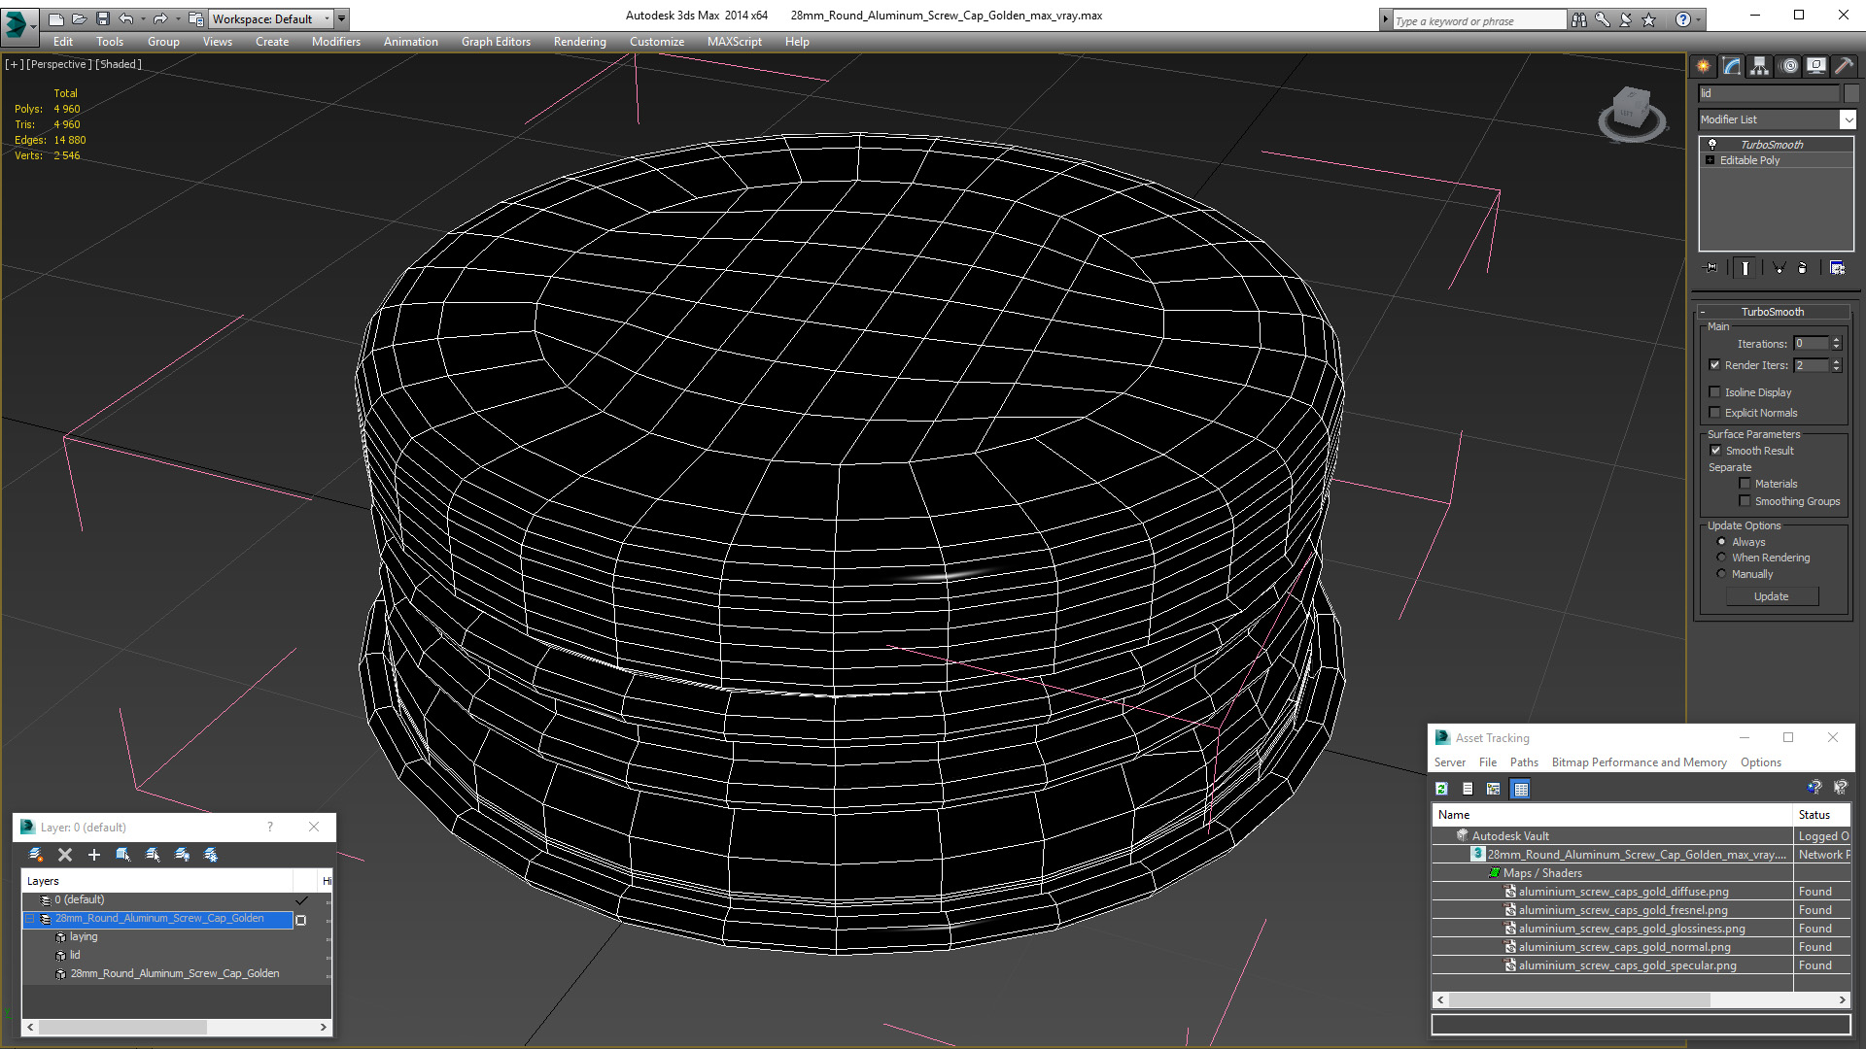Delete highlighted layer with X icon

(x=65, y=855)
